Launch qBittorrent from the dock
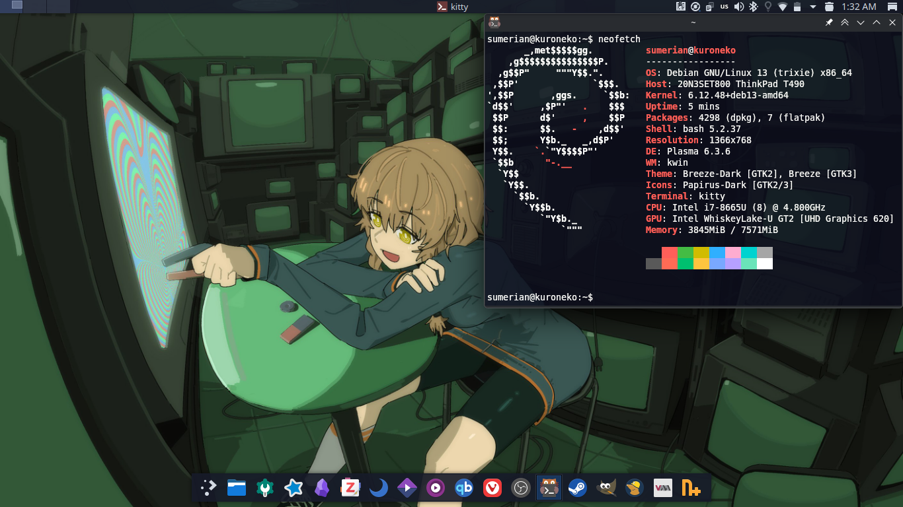 tap(463, 488)
